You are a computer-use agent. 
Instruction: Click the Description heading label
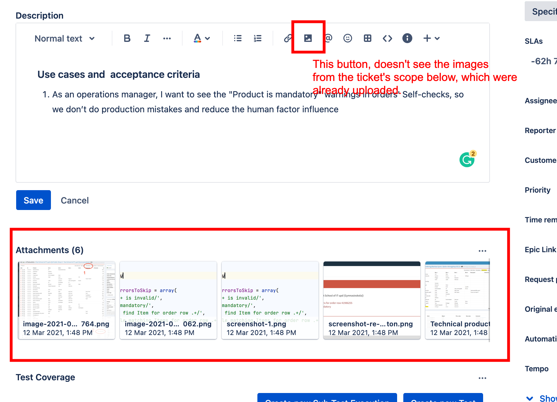39,16
